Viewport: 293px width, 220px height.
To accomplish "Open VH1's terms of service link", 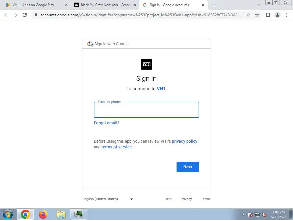I will (x=117, y=147).
